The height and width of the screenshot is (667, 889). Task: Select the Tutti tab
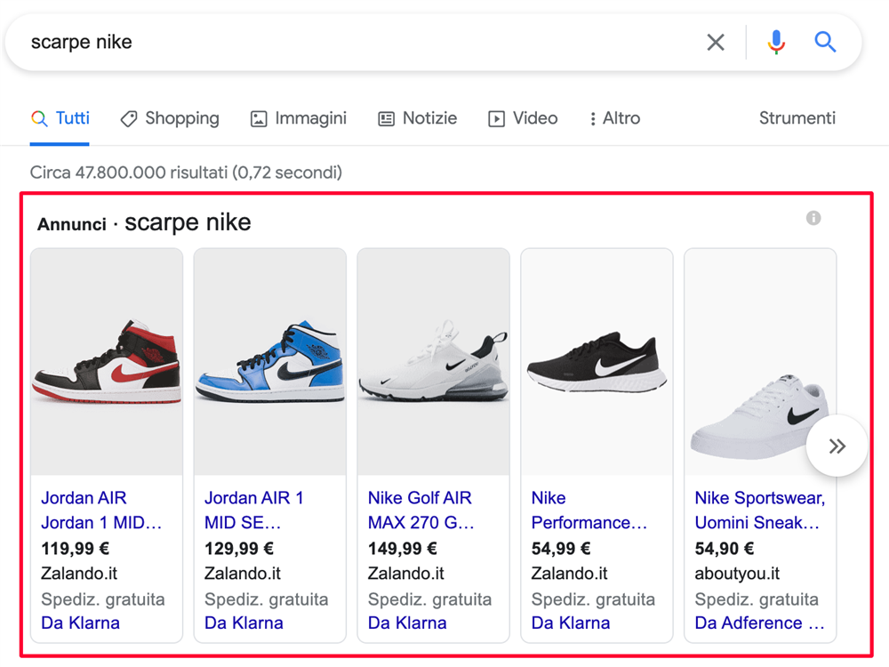(60, 118)
